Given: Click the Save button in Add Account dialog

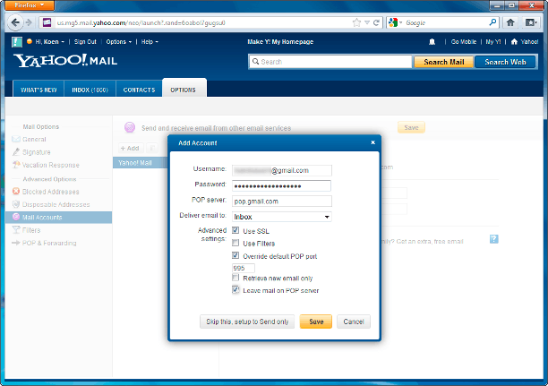Looking at the screenshot, I should pyautogui.click(x=316, y=322).
